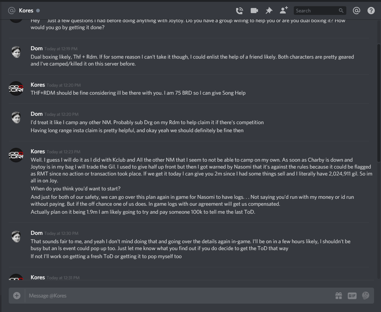
Task: Click the plus attachment upload button
Action: point(17,296)
